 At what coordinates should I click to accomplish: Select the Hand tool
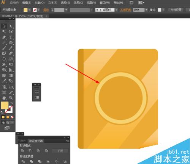coord(4,98)
